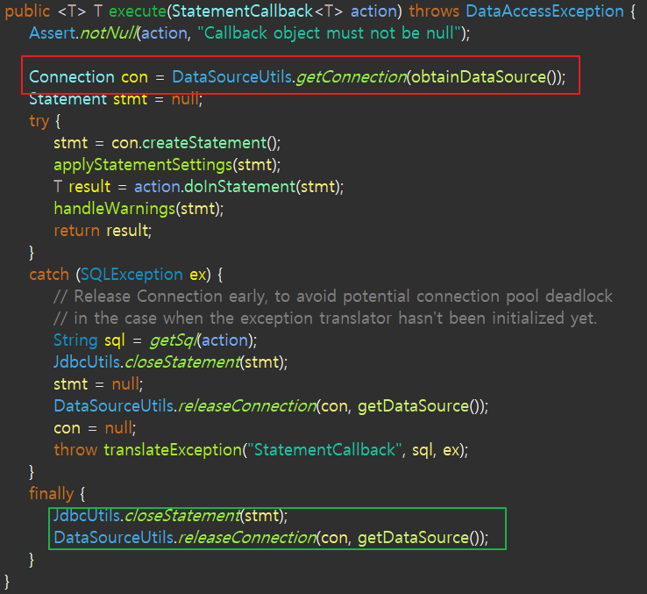Click the return result statement
Viewport: 647px width, 594px height.
click(x=103, y=231)
